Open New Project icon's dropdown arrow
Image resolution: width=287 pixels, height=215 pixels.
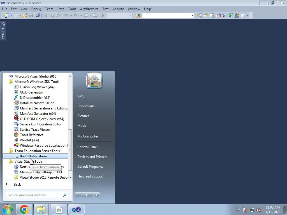click(11, 16)
